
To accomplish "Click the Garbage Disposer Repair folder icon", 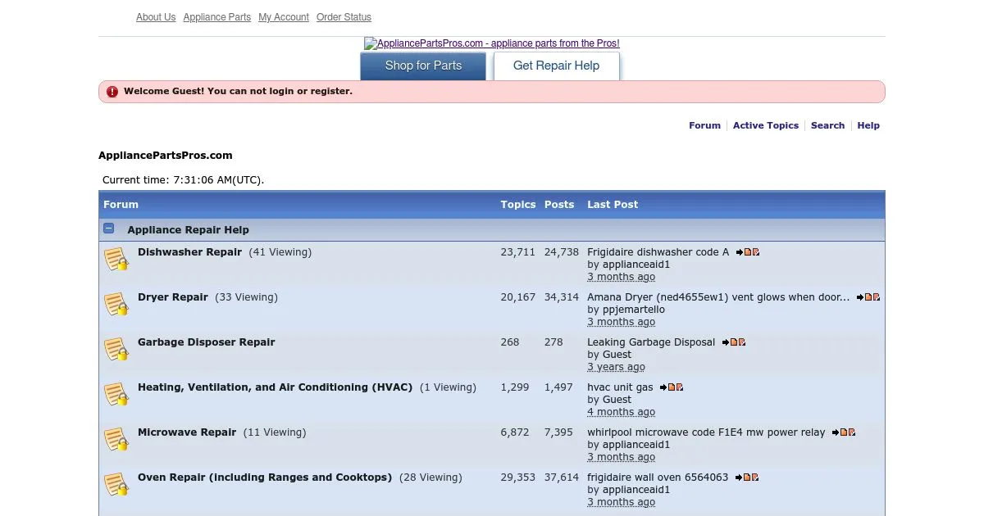I will (116, 349).
